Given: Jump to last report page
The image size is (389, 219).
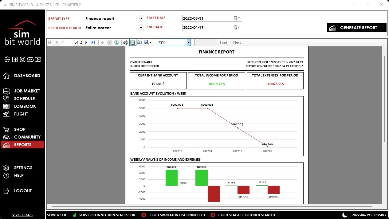Looking at the screenshot, I should 93,42.
